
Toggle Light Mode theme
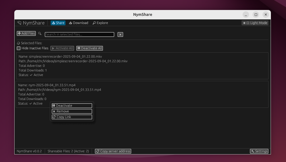[255, 23]
